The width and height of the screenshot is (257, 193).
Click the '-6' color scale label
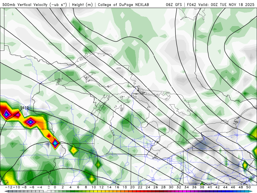(31, 187)
